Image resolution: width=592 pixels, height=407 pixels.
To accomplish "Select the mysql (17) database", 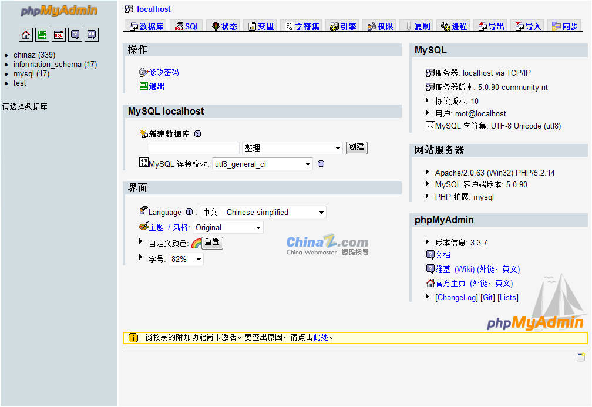I will click(31, 73).
